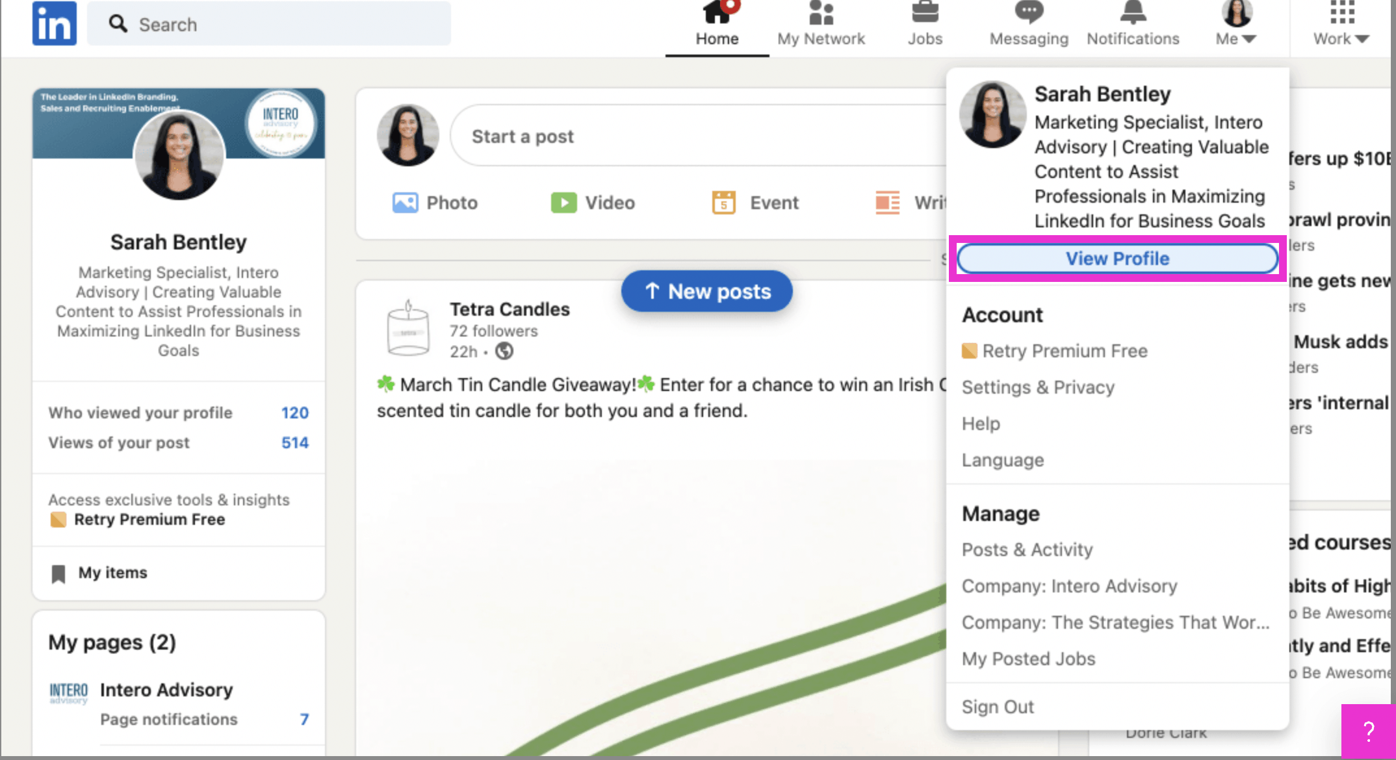Click the Intero Advisory page logo
1396x760 pixels.
tap(69, 693)
